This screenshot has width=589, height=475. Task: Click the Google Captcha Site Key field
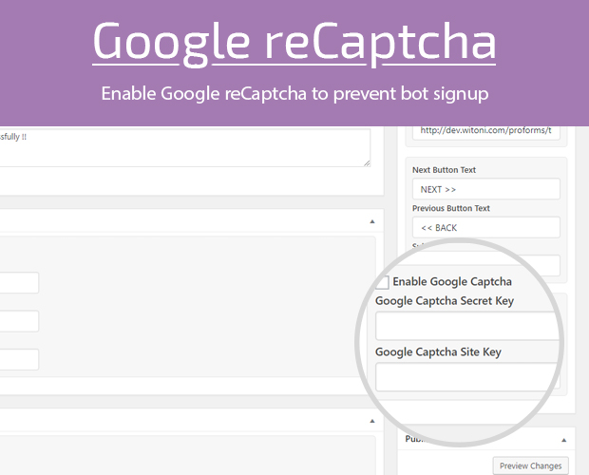pos(467,376)
